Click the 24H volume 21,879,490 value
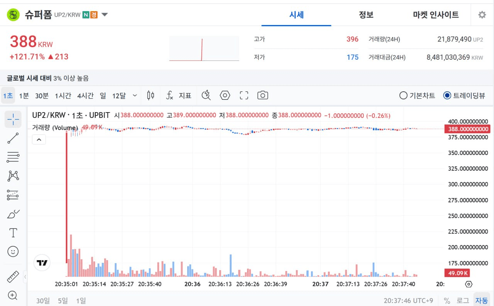Image resolution: width=494 pixels, height=306 pixels. pyautogui.click(x=454, y=39)
